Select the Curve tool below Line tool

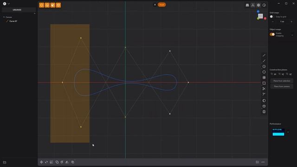tap(264, 61)
